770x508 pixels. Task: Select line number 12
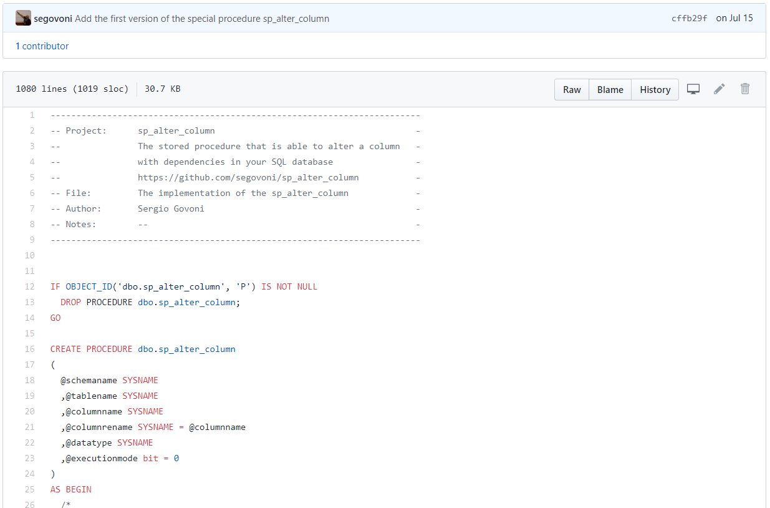(x=29, y=286)
